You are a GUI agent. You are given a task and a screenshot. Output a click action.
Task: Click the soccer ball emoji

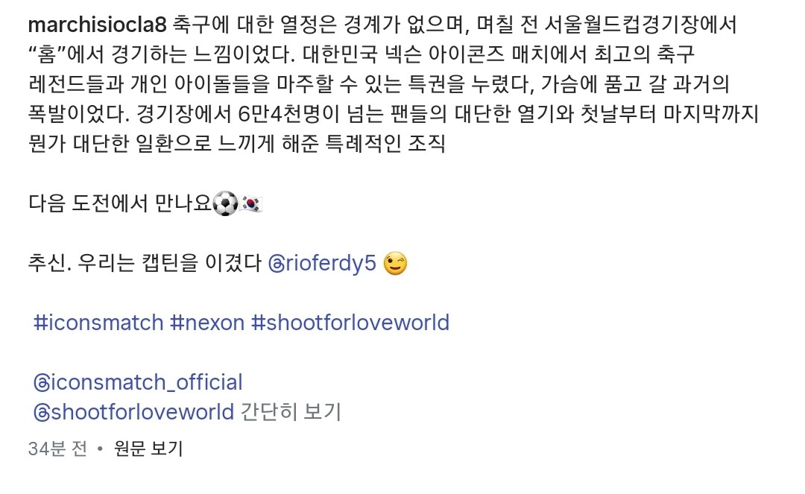[225, 203]
